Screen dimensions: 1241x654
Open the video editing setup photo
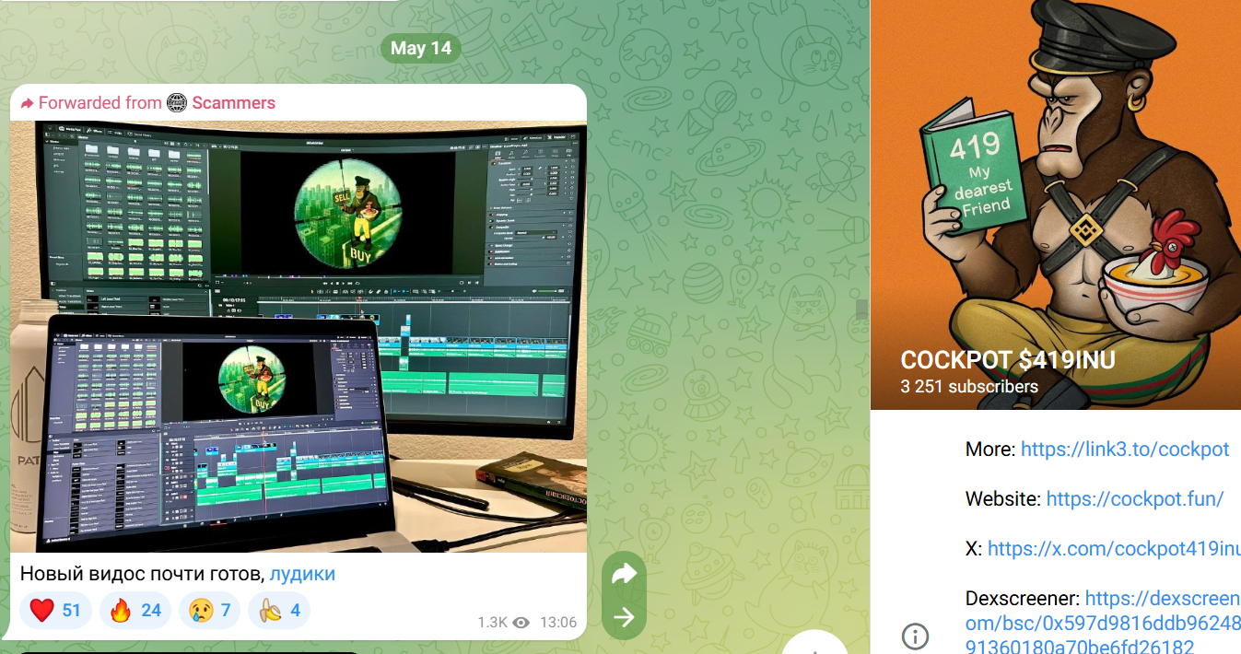pyautogui.click(x=299, y=336)
